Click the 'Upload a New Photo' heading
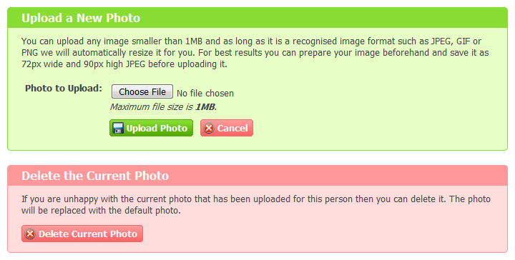 click(x=81, y=18)
